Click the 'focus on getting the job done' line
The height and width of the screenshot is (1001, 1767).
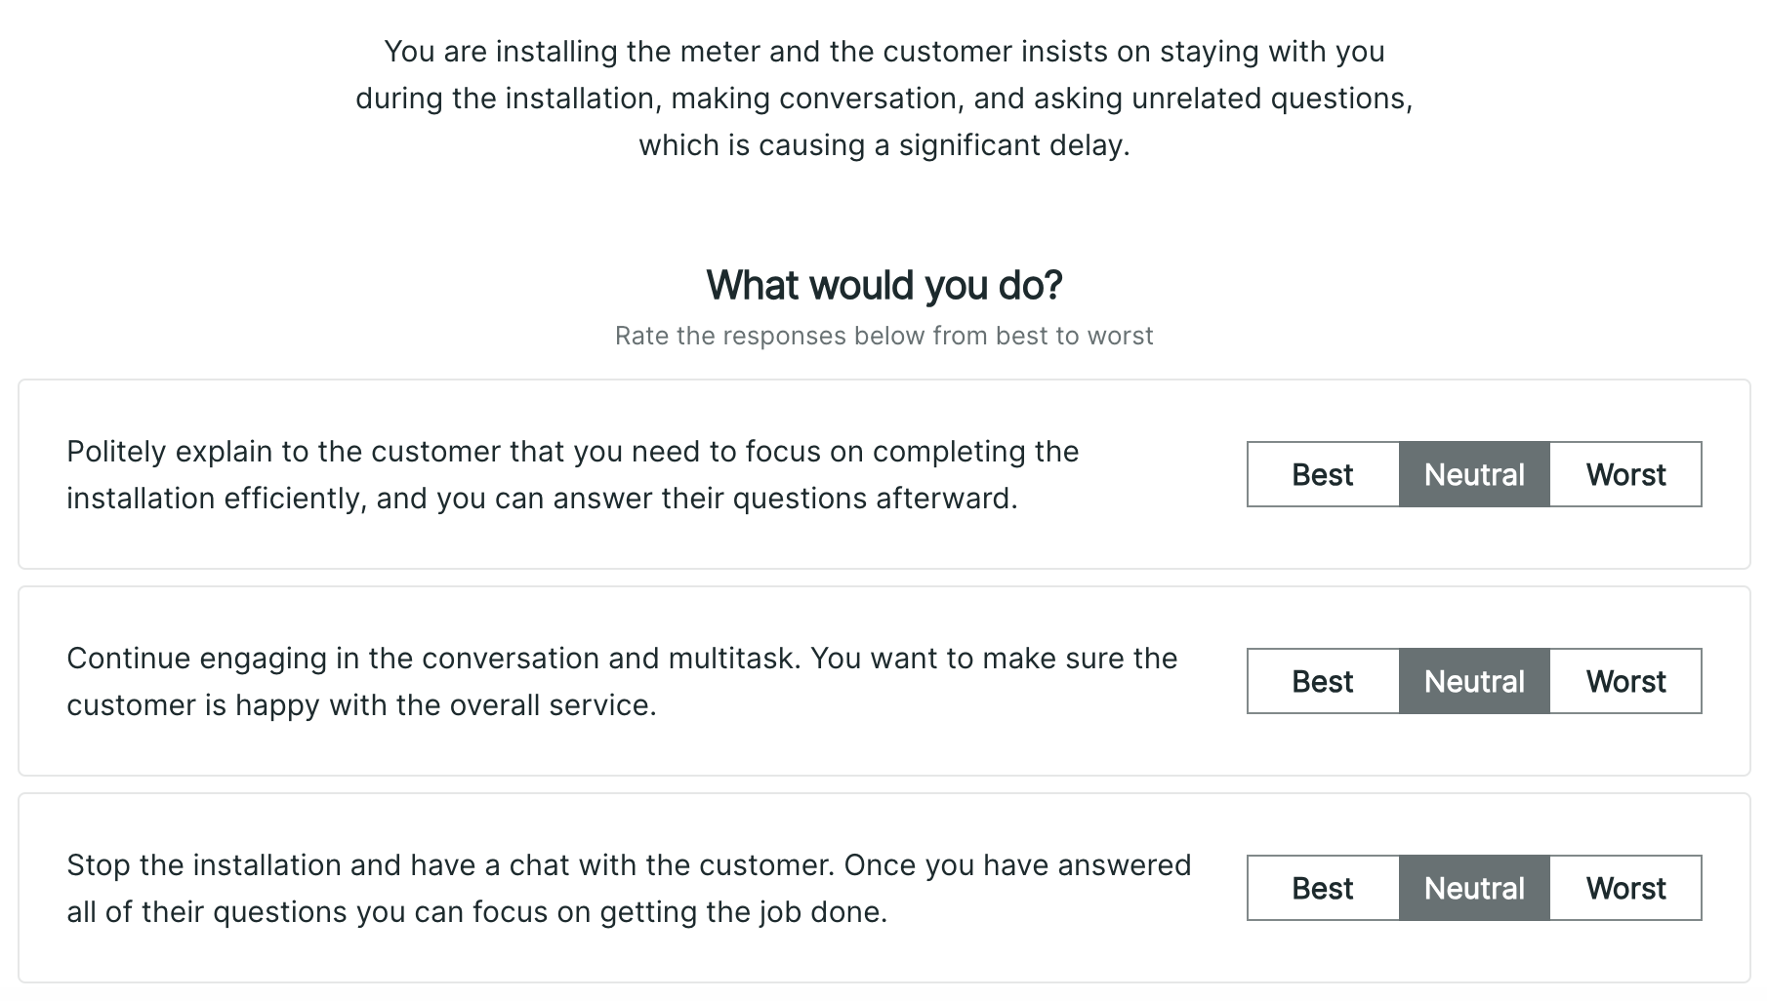pos(476,912)
